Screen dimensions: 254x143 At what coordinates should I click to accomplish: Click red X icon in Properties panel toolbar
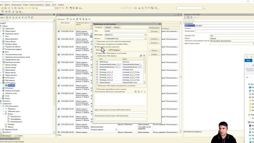click(x=195, y=17)
